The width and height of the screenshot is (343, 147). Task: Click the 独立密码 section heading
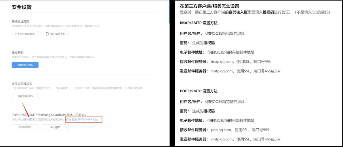[18, 53]
